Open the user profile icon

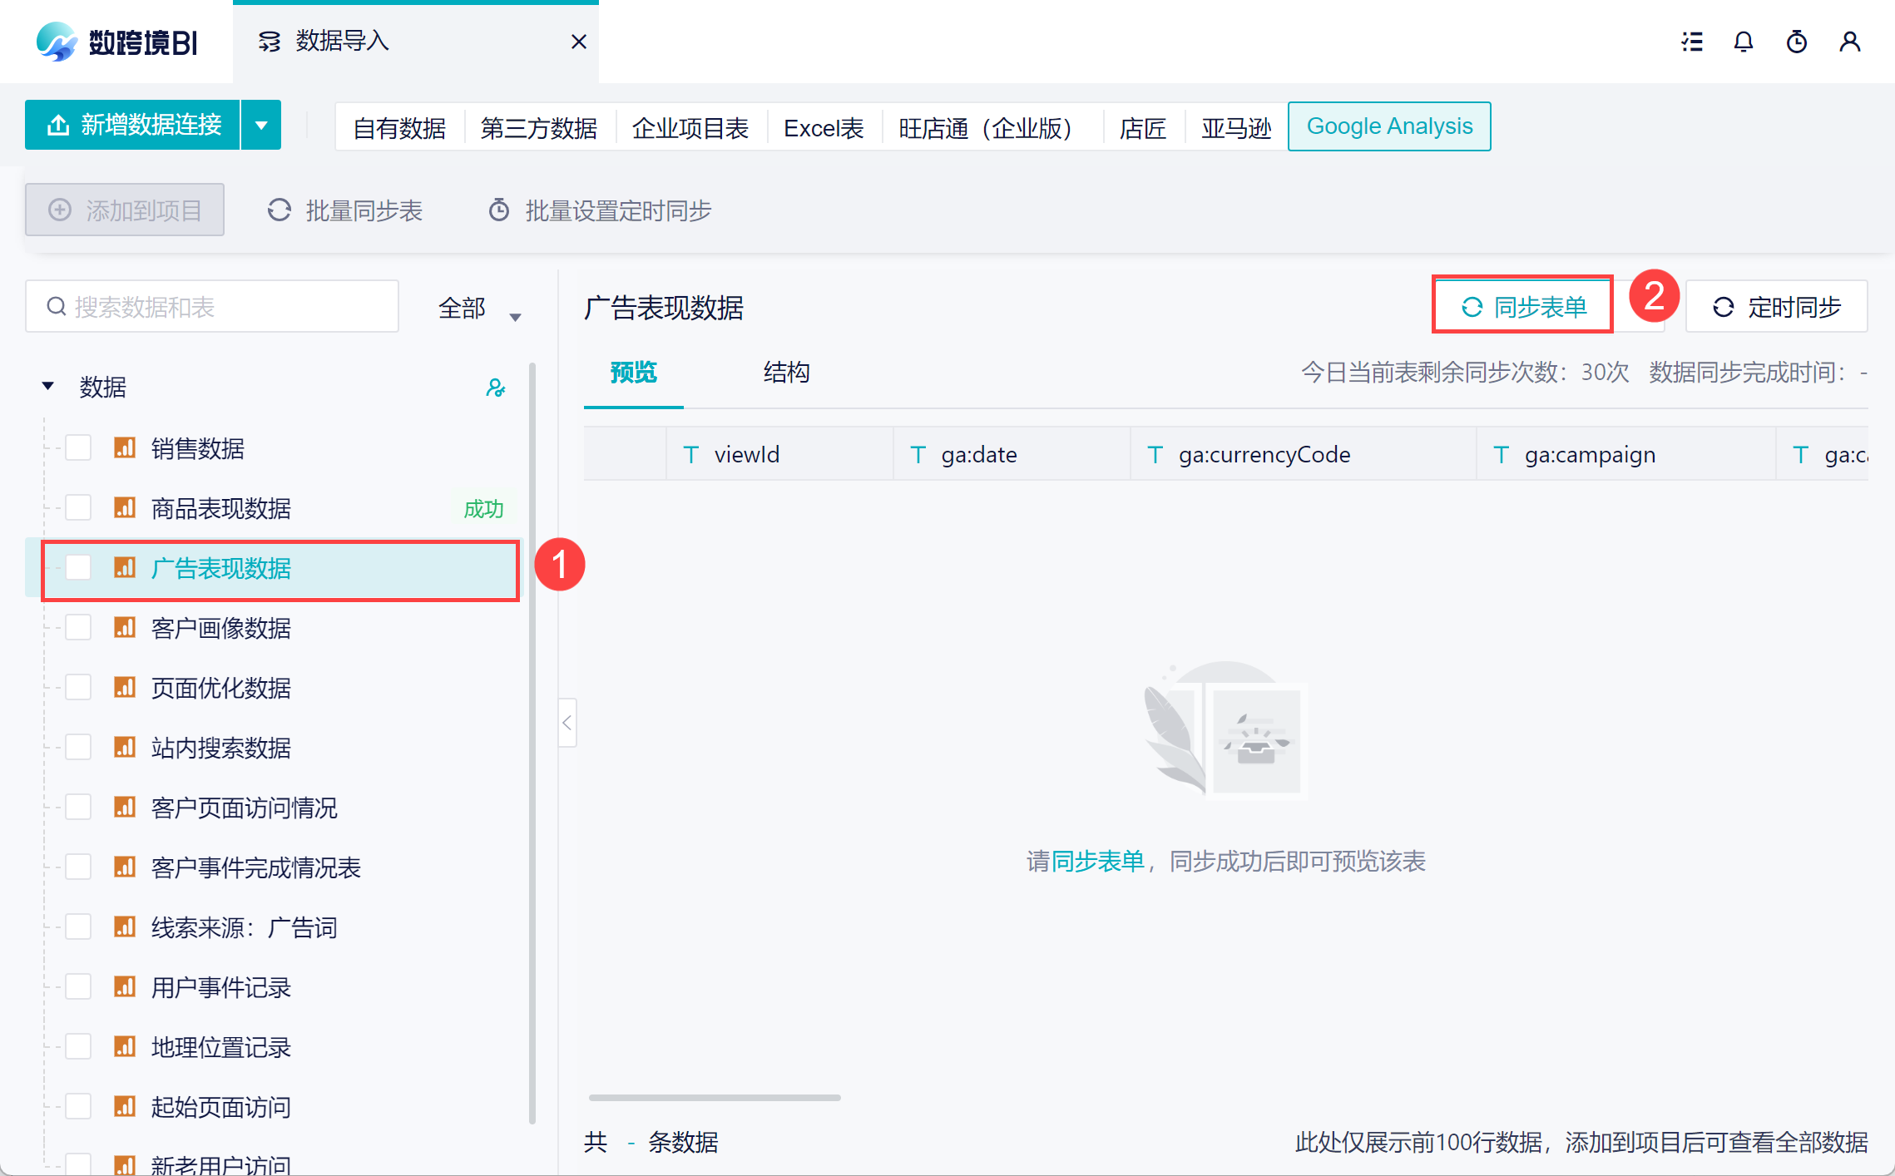(1850, 42)
